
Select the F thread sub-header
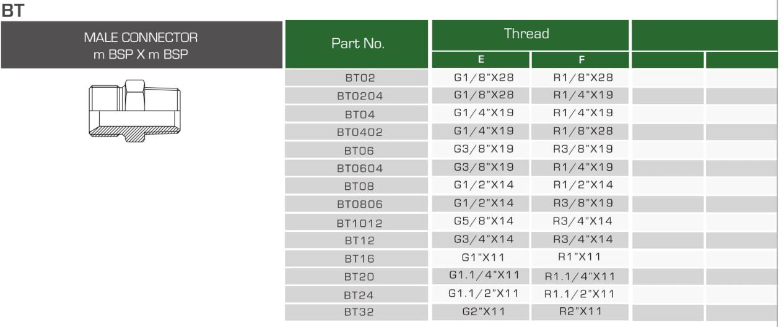click(x=580, y=60)
